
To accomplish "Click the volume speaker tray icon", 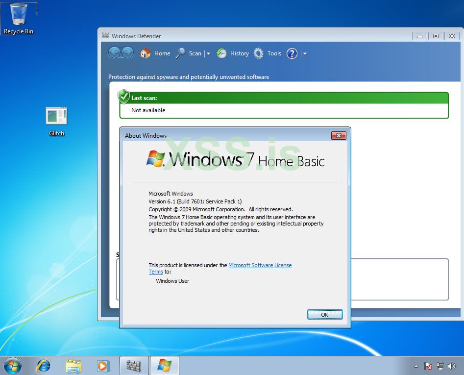I will [x=451, y=366].
